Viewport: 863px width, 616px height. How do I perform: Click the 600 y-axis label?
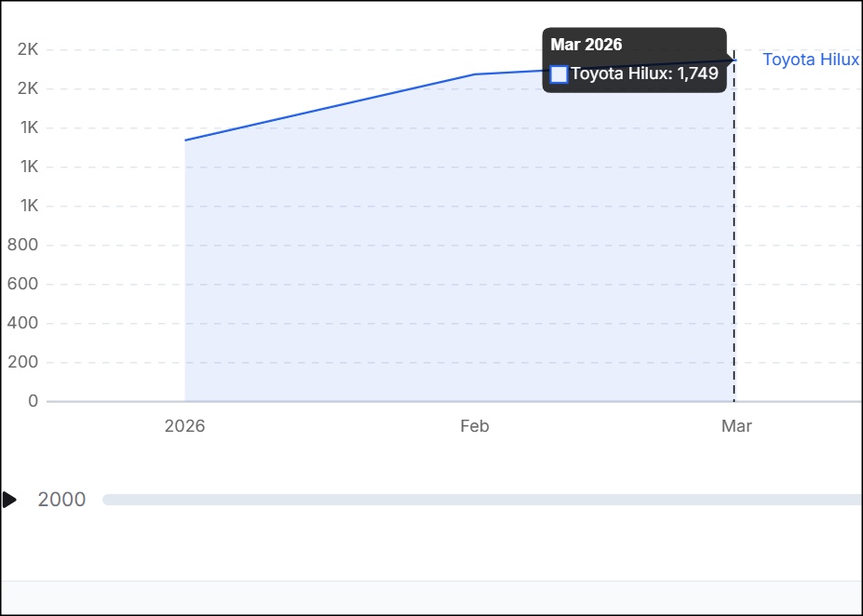coord(22,285)
